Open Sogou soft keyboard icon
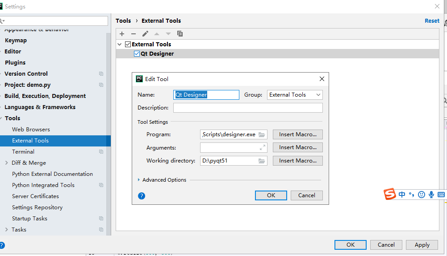The width and height of the screenshot is (447, 256). 441,195
